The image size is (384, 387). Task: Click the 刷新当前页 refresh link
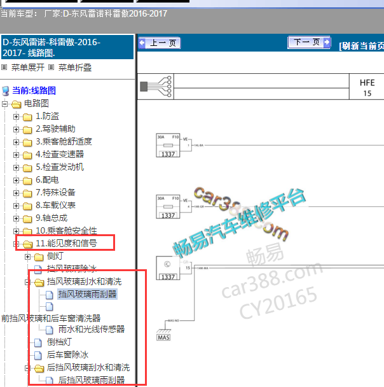[361, 46]
